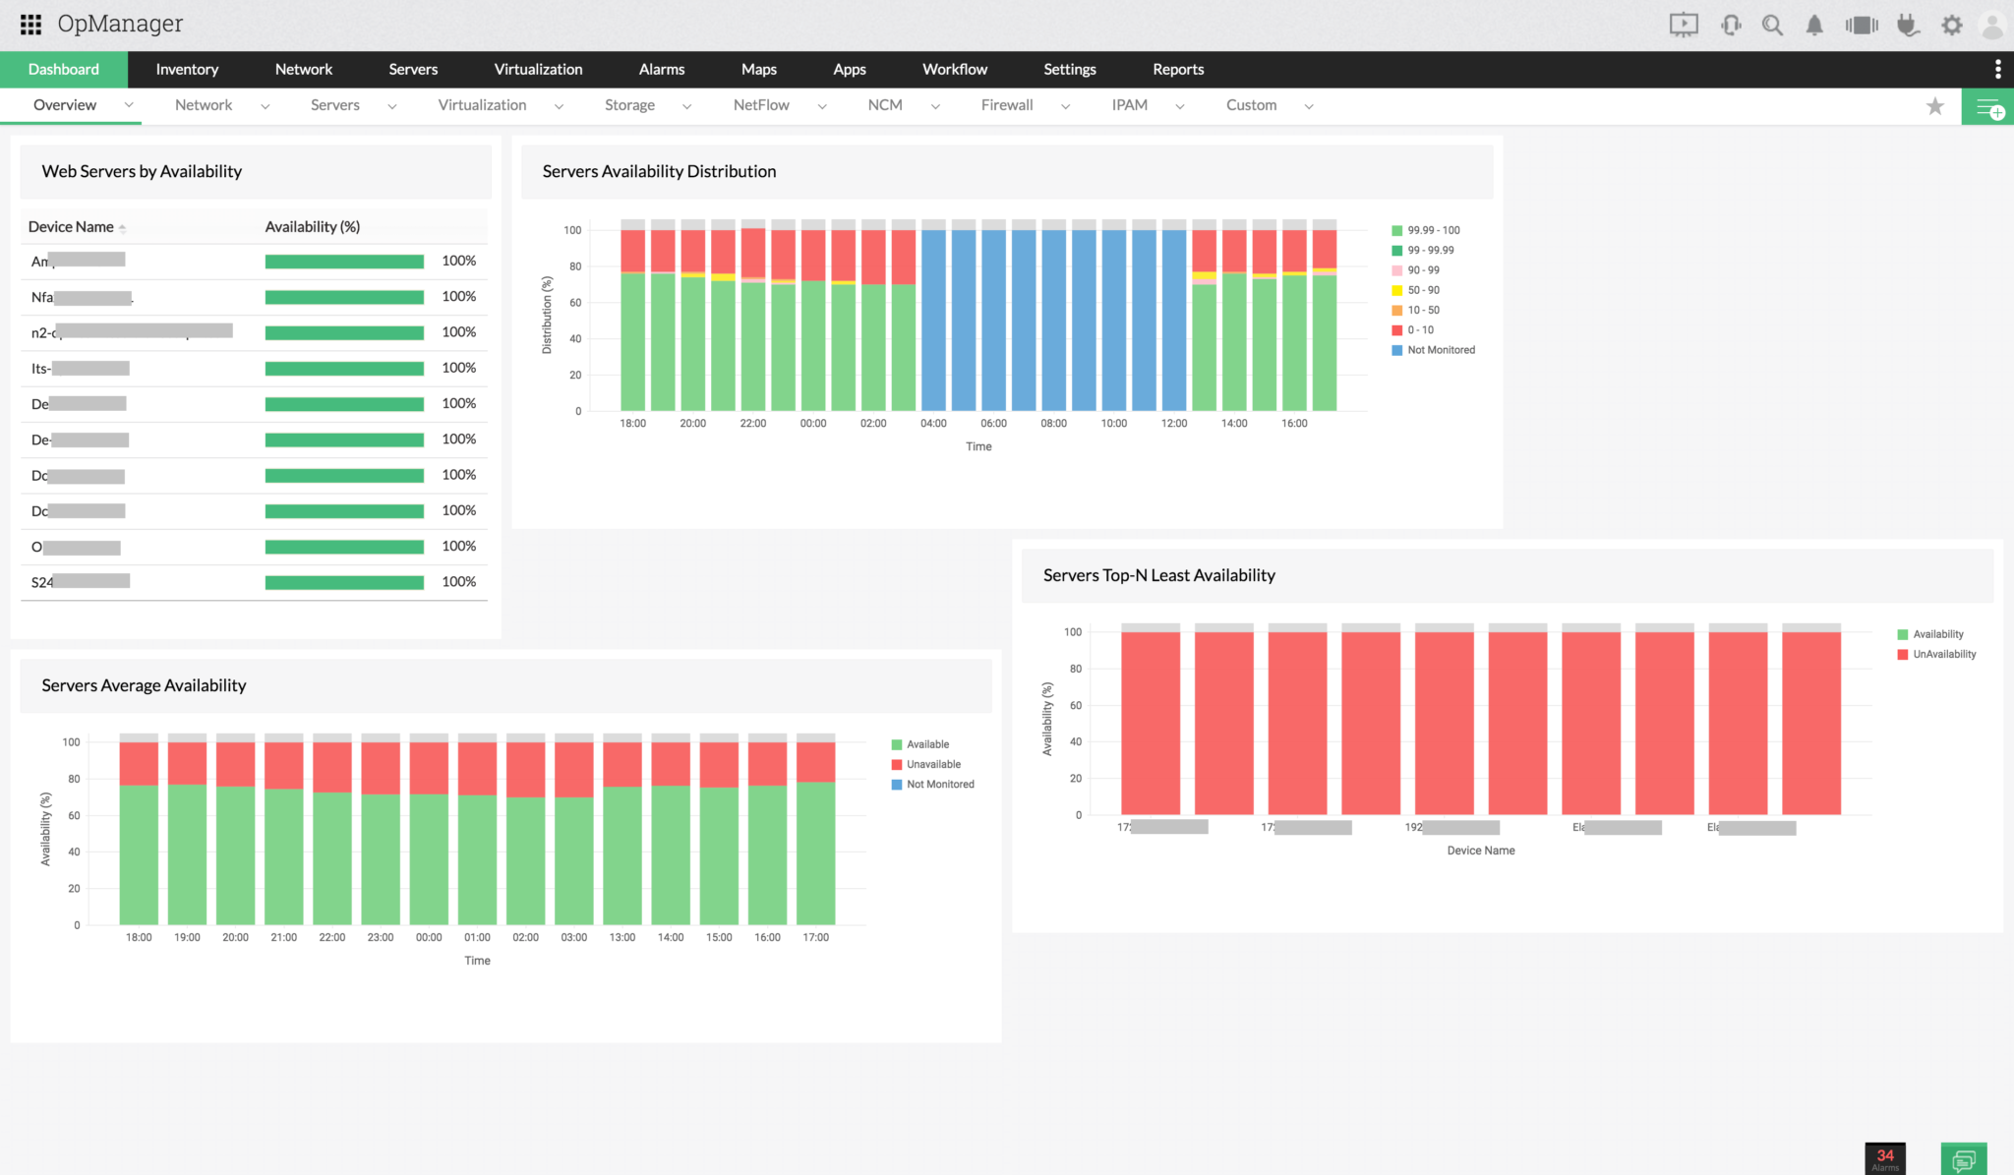Open the user profile icon
The height and width of the screenshot is (1175, 2014).
(1993, 24)
